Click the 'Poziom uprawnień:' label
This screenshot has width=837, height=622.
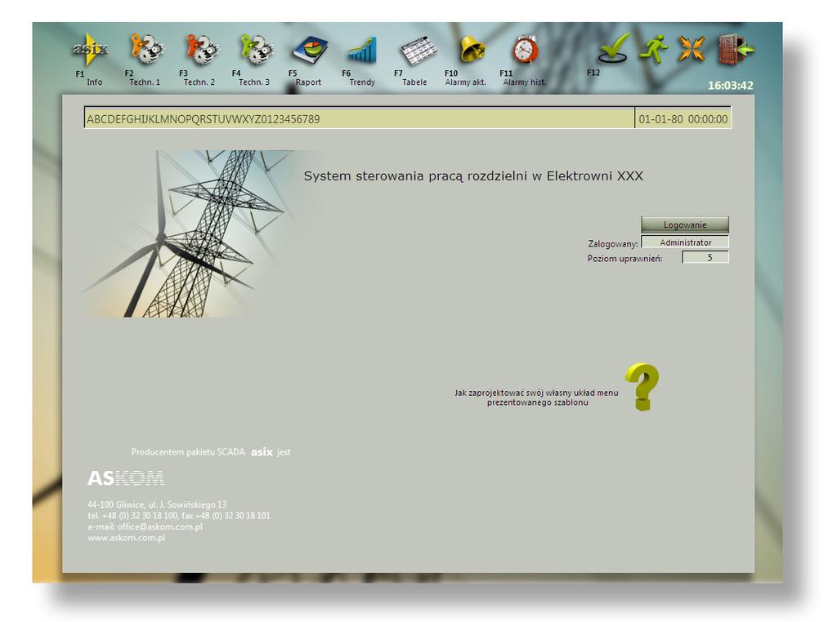(x=624, y=259)
